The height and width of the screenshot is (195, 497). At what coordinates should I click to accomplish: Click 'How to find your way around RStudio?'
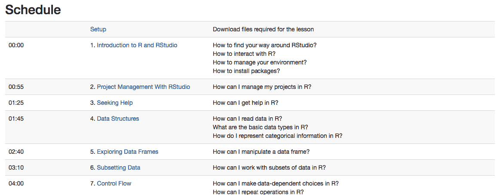(265, 45)
